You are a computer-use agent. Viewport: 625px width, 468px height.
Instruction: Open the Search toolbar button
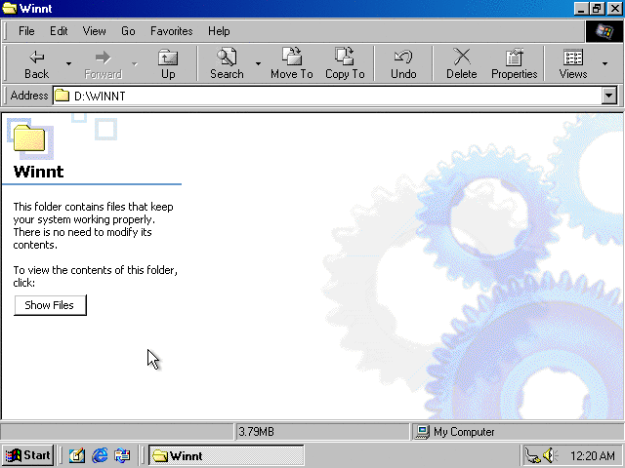(227, 63)
